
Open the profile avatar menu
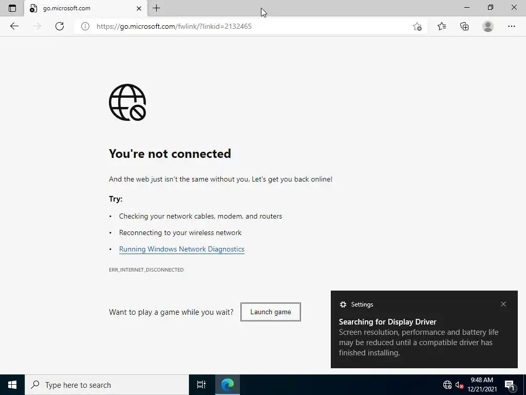[x=488, y=26]
